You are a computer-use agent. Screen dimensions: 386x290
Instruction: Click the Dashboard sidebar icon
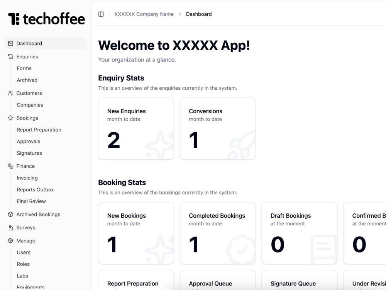[10, 43]
